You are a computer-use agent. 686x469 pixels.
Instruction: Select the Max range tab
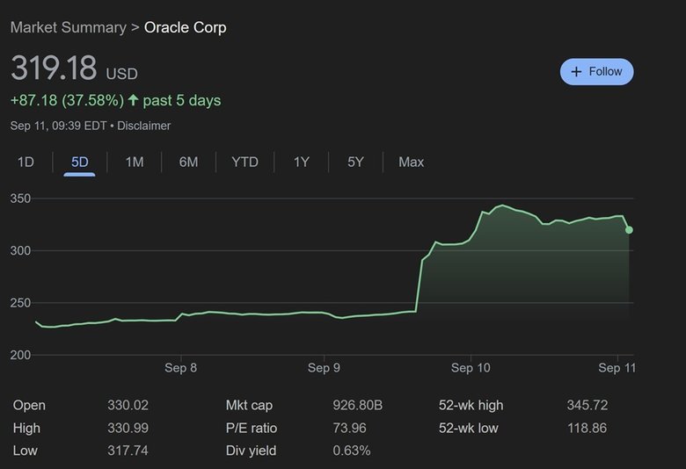click(x=412, y=162)
